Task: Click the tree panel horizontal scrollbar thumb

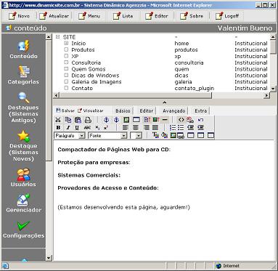Action: pos(135,95)
